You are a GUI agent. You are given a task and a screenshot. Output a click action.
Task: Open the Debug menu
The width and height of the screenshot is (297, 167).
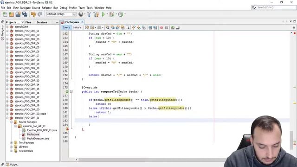(x=64, y=8)
